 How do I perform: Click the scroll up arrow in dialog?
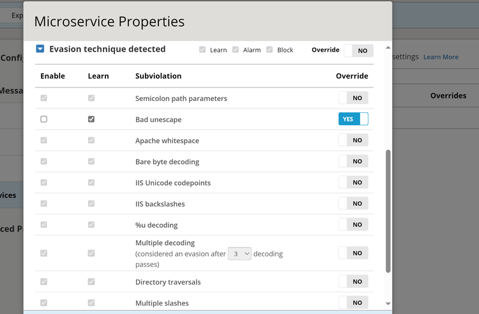(388, 48)
